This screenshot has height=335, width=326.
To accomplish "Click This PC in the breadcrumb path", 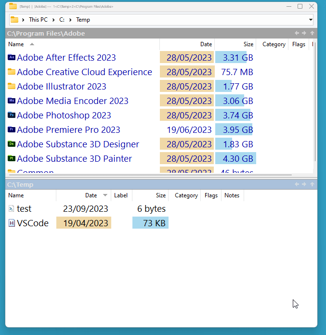I will 38,20.
